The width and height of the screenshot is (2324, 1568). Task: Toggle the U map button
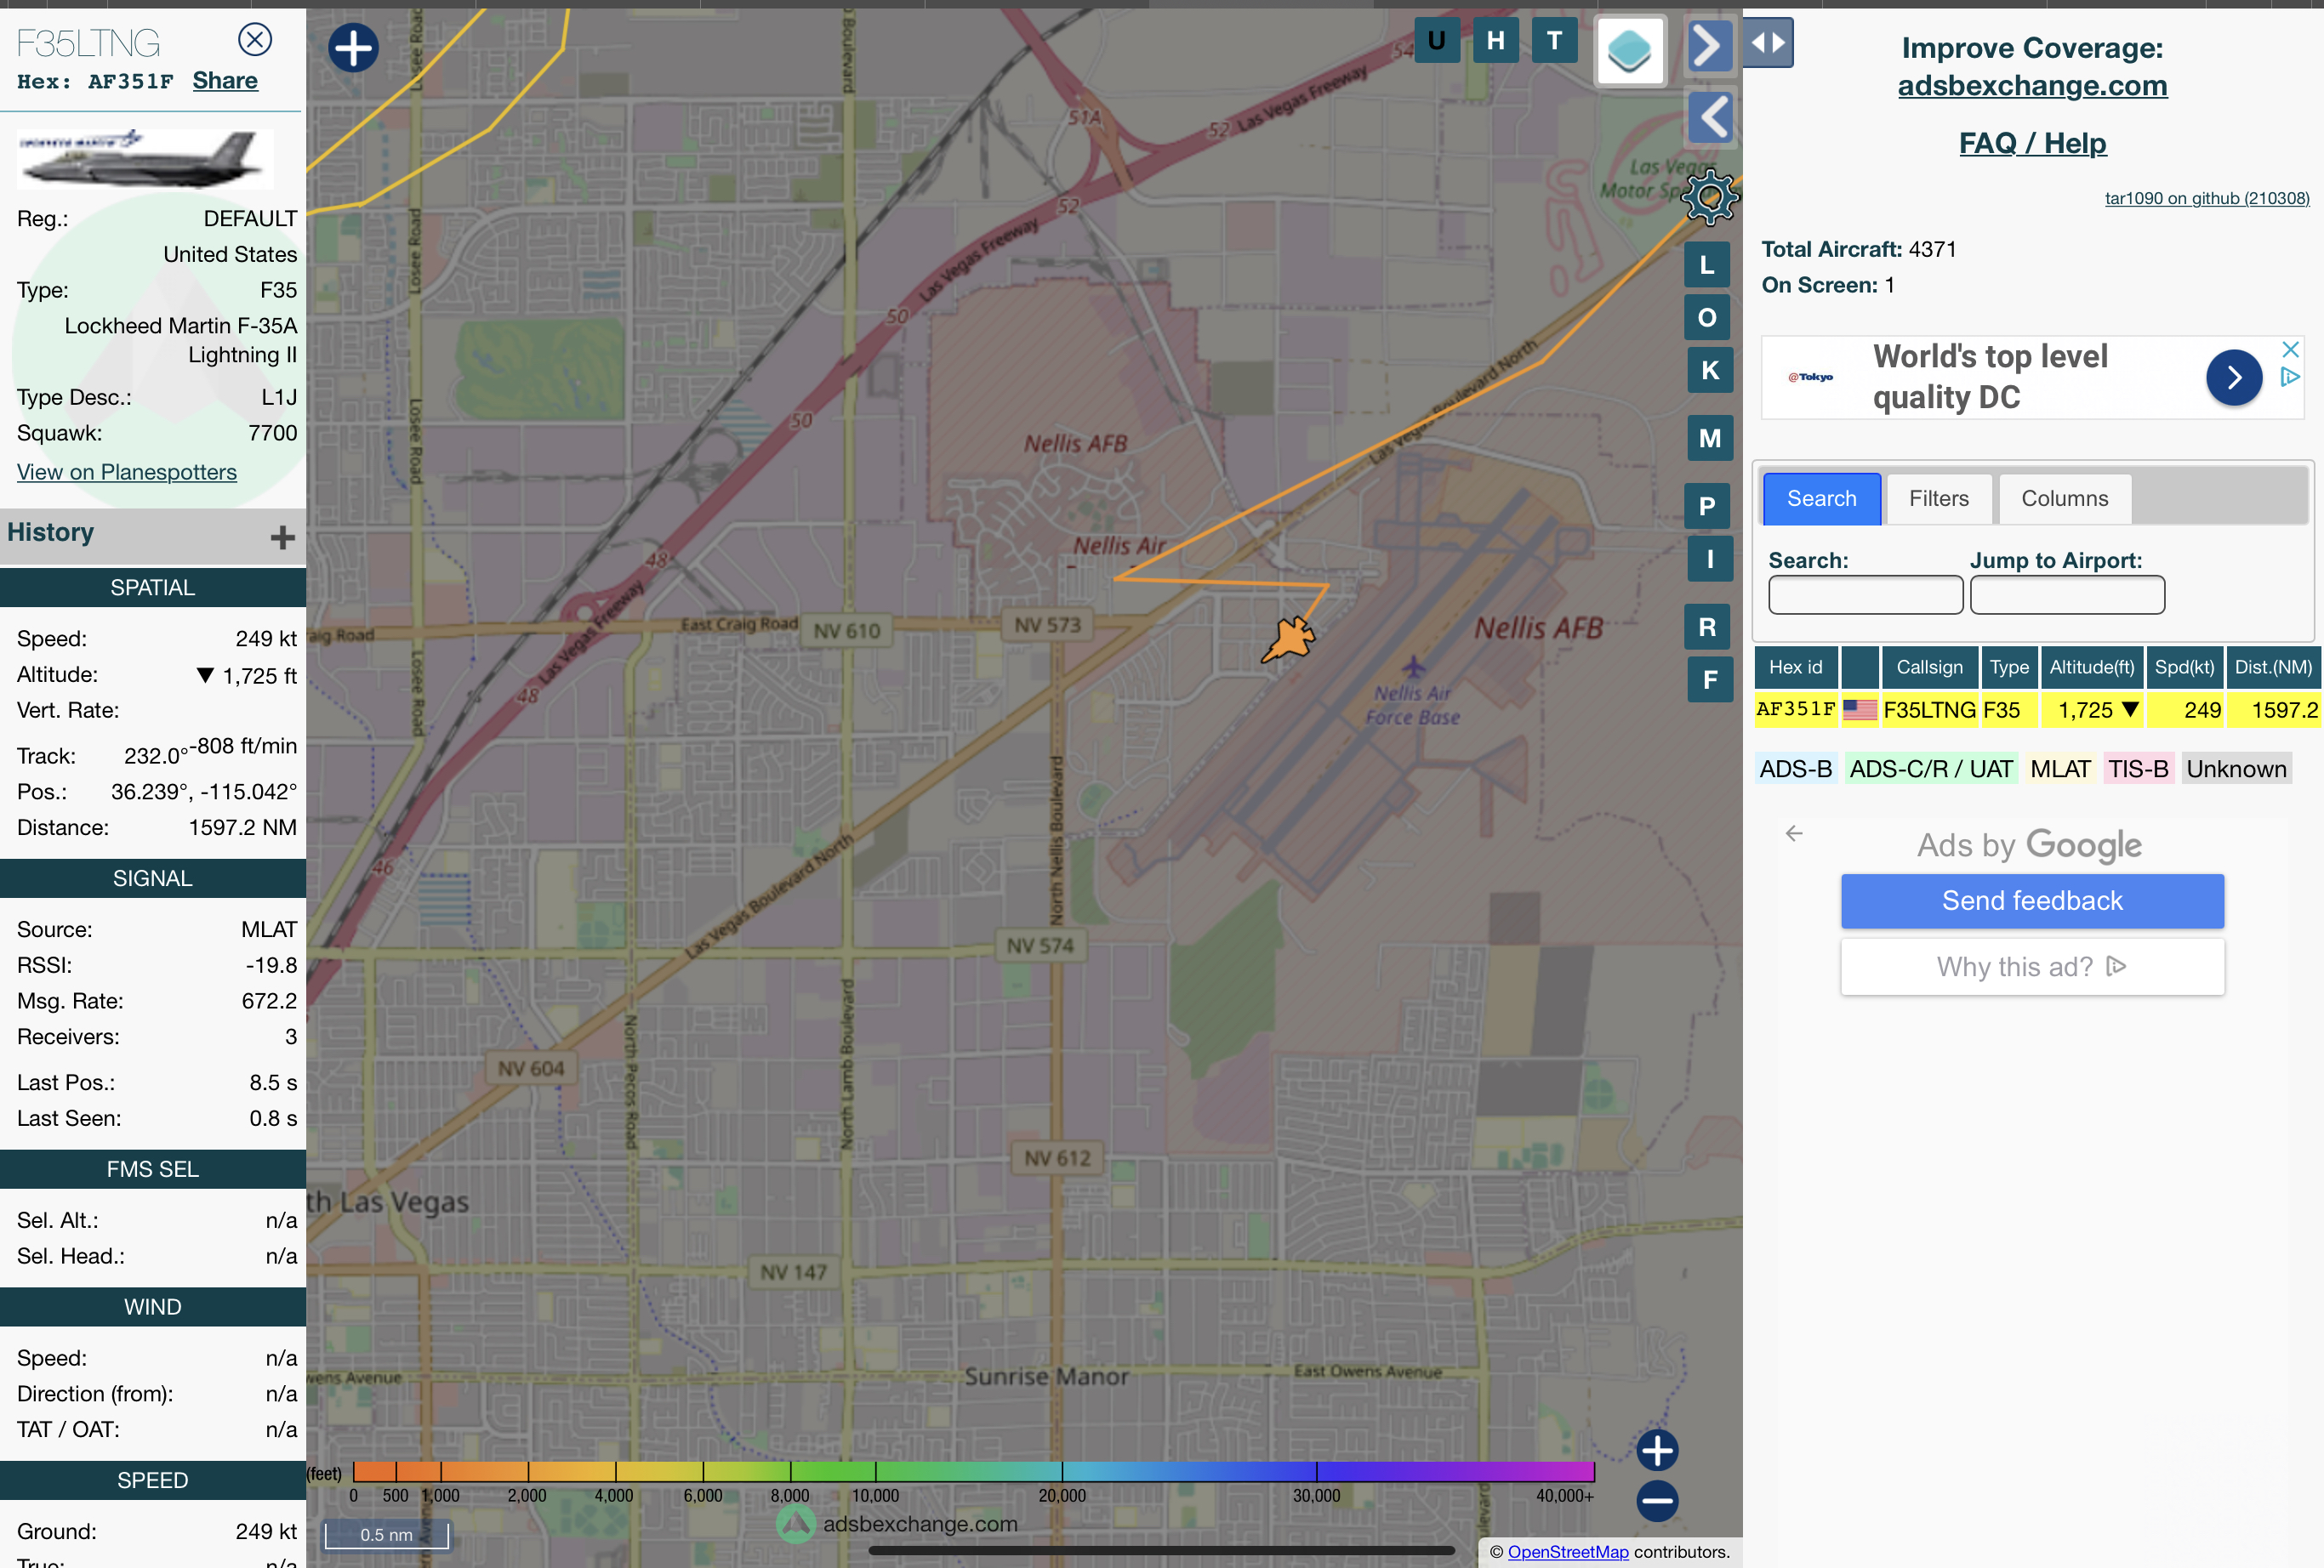click(1437, 40)
